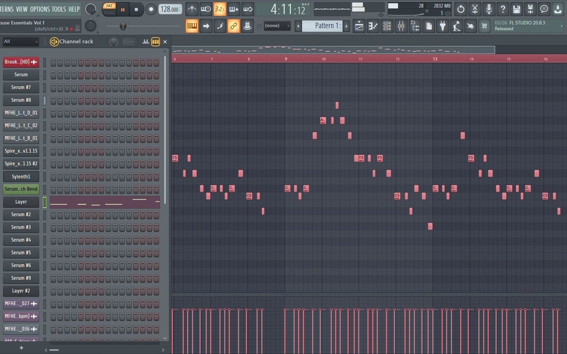Open the HELP menu

[74, 9]
